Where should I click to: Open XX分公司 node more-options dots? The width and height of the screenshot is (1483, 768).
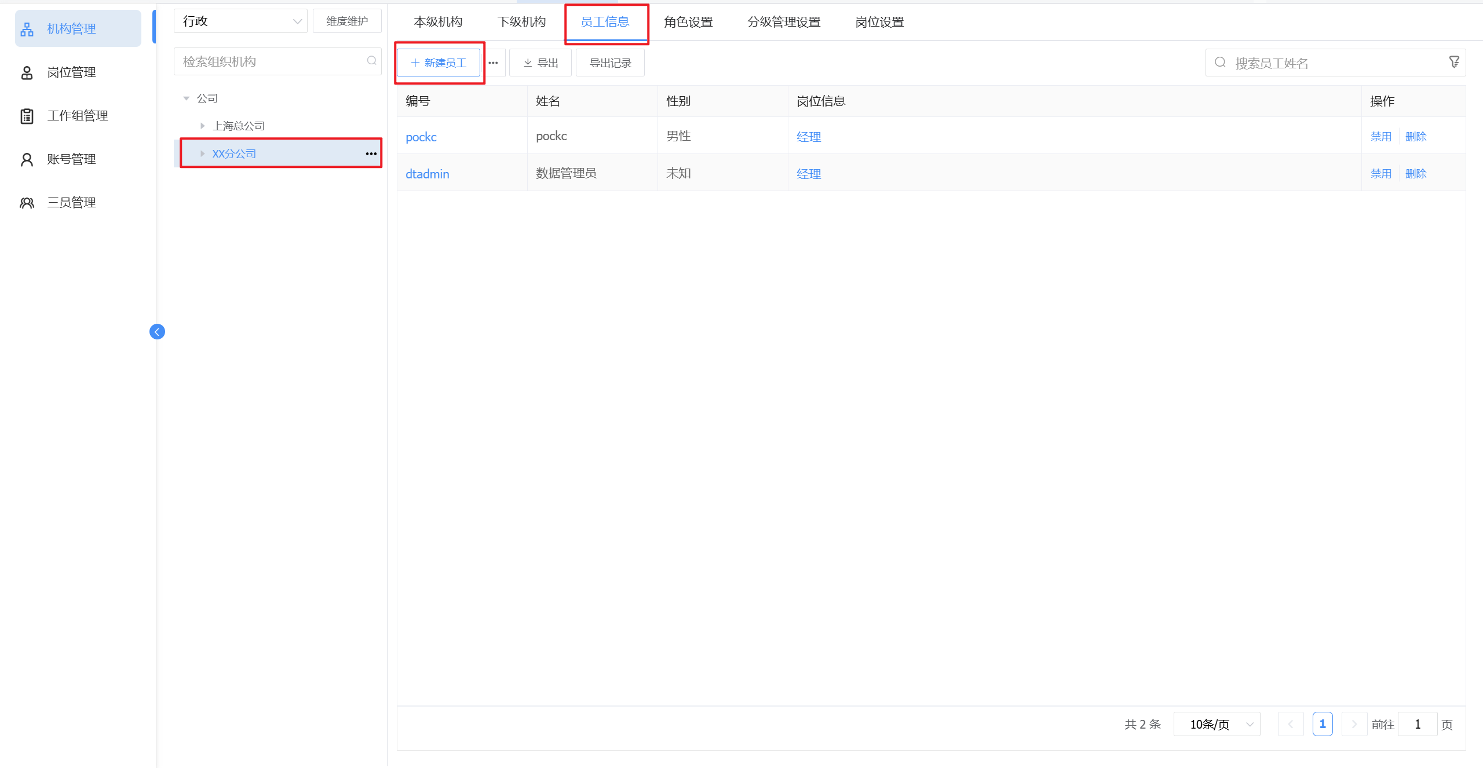tap(371, 153)
